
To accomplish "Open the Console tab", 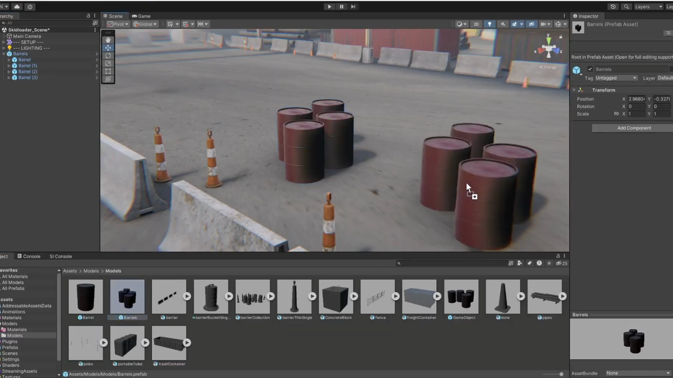I will (x=29, y=256).
